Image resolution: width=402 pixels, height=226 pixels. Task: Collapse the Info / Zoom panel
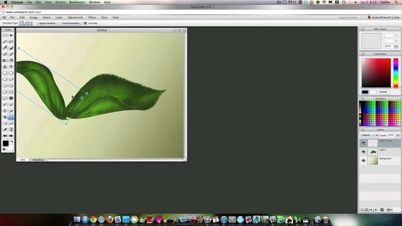click(x=363, y=30)
